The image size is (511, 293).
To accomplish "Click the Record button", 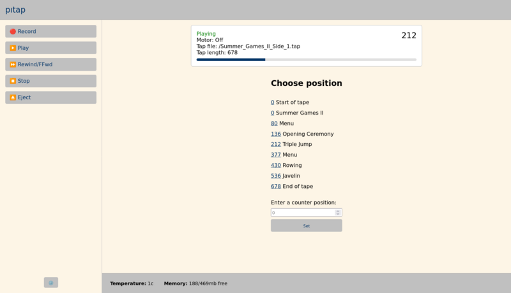I will [x=51, y=31].
